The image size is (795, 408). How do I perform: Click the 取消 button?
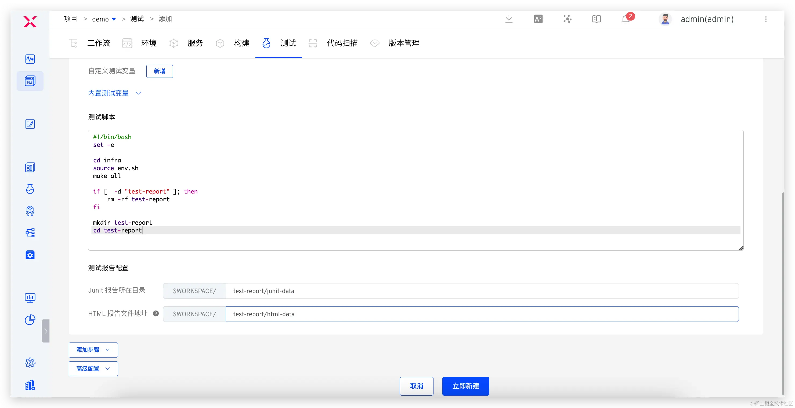[x=416, y=386]
